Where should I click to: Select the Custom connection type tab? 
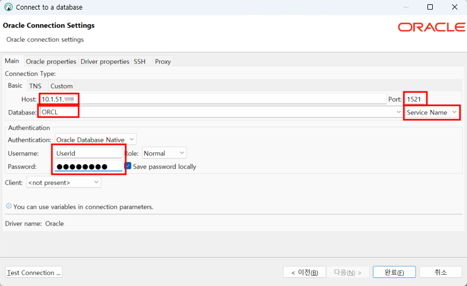[62, 86]
